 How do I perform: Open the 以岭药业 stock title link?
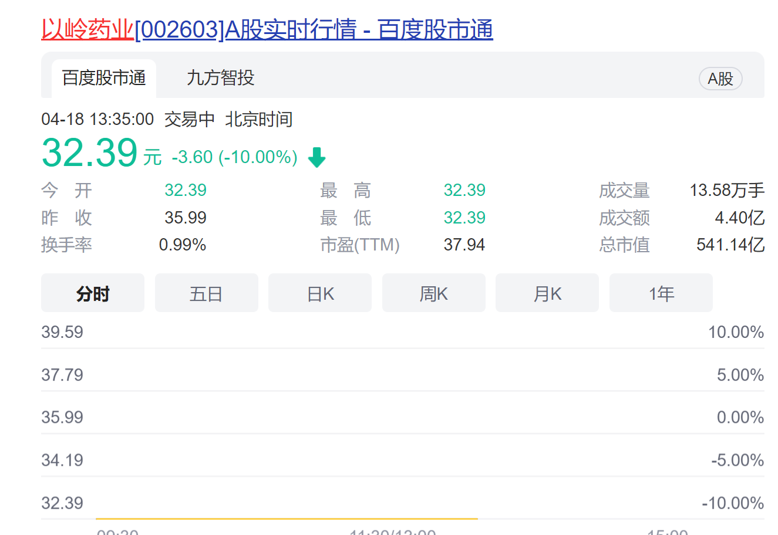pyautogui.click(x=267, y=29)
